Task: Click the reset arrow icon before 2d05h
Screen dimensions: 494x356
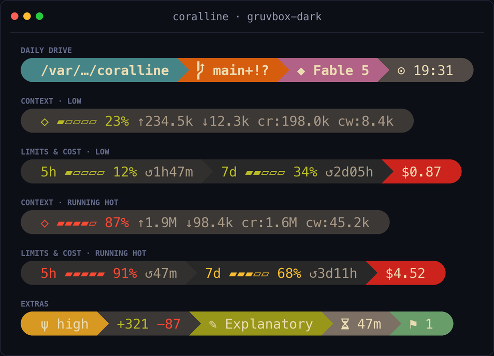Action: (x=329, y=172)
